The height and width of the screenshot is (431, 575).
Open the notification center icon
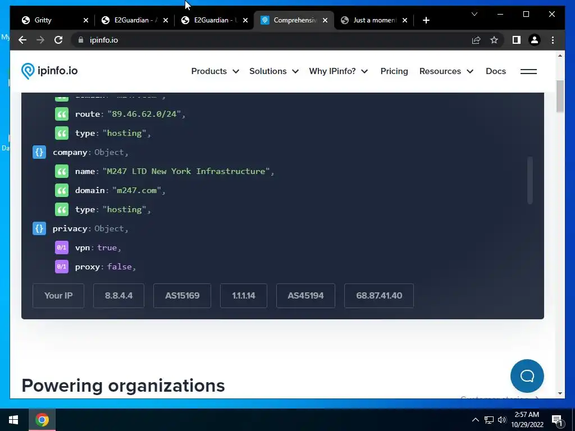coord(557,420)
